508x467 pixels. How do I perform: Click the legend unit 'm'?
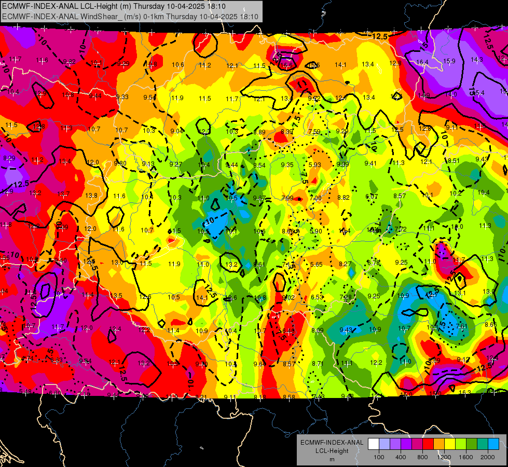pos(332,459)
